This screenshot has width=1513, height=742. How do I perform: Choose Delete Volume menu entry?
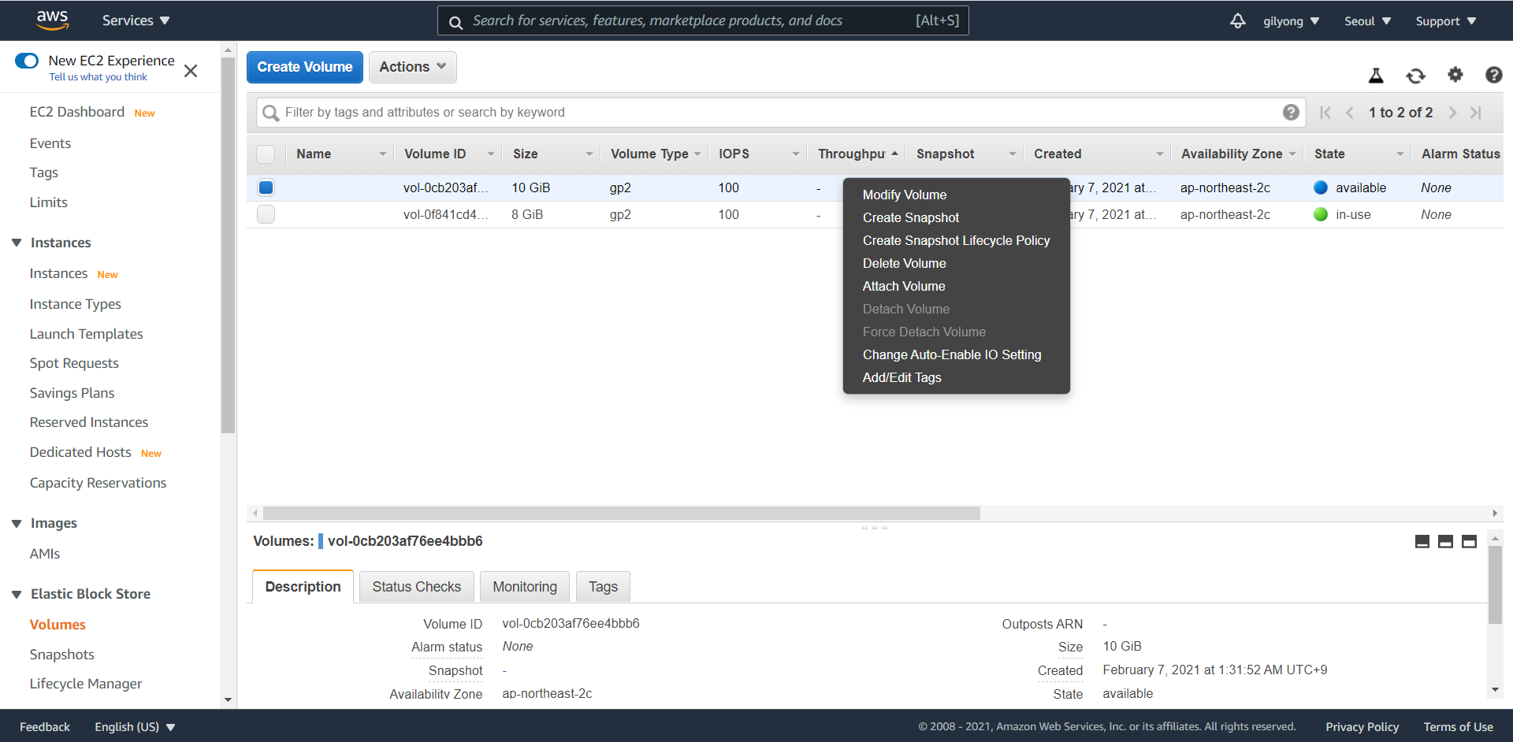(904, 263)
